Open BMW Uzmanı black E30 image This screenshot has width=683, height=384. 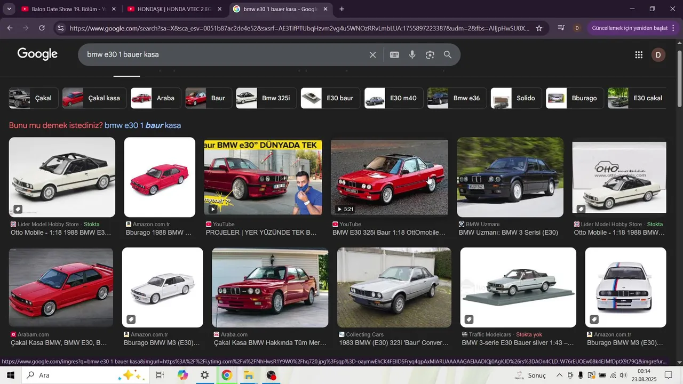click(x=510, y=178)
